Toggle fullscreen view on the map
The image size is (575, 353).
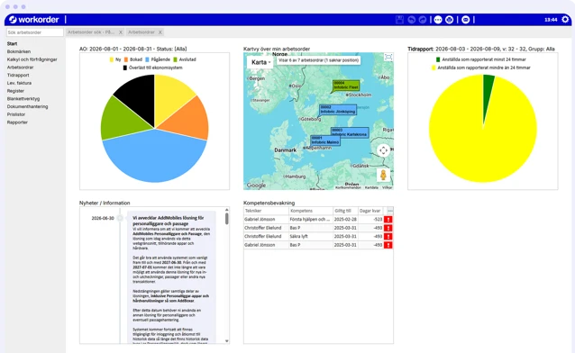(388, 57)
